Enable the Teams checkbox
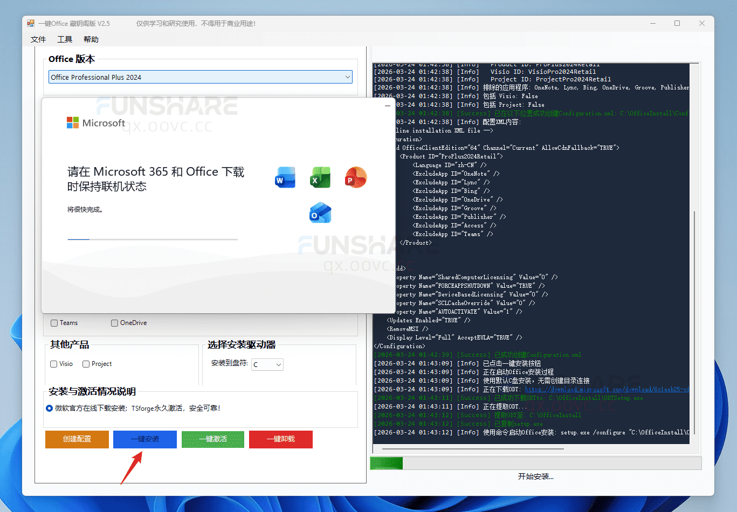The width and height of the screenshot is (737, 512). coord(54,323)
